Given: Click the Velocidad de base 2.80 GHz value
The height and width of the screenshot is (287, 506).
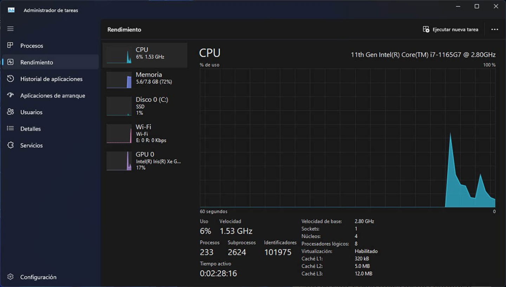Looking at the screenshot, I should [x=364, y=221].
